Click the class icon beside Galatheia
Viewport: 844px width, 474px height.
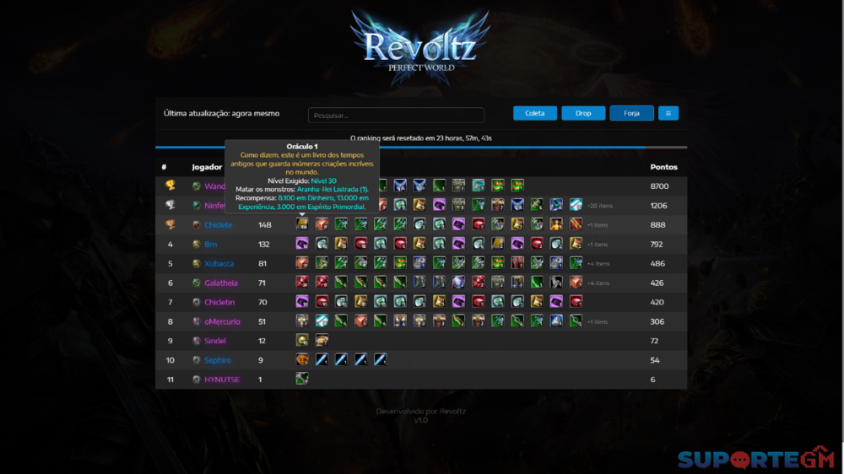tap(197, 283)
